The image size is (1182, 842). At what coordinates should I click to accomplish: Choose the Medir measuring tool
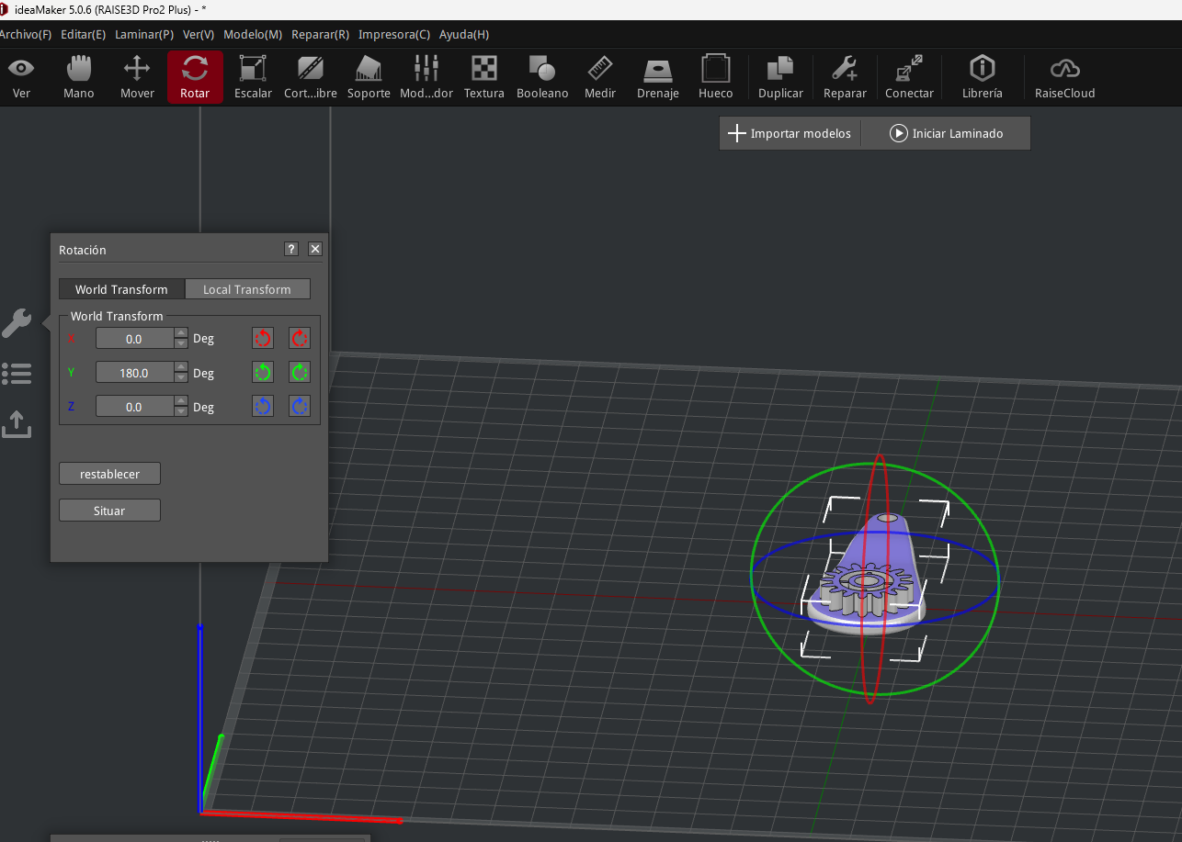(600, 77)
